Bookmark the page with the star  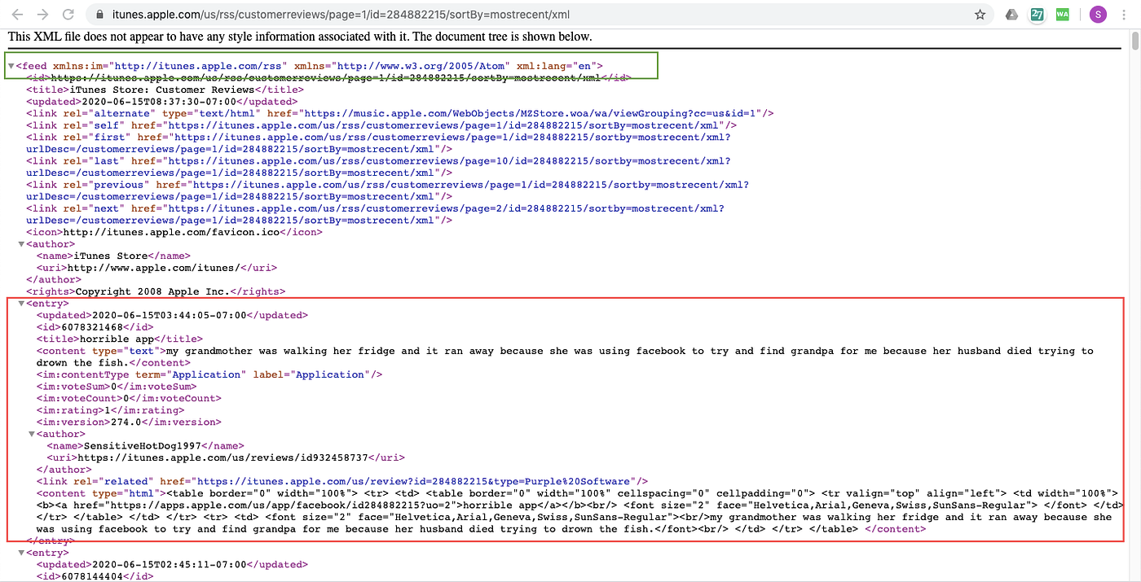click(x=980, y=14)
